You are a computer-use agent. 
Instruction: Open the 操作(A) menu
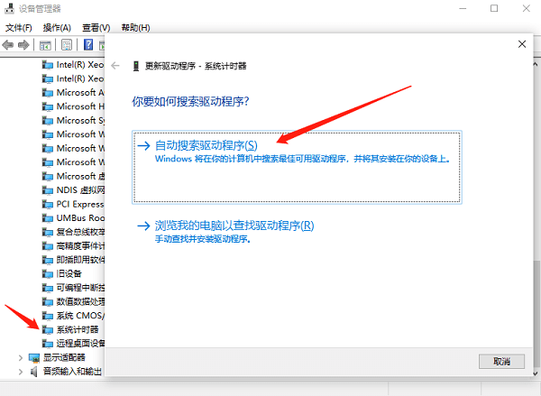point(59,27)
